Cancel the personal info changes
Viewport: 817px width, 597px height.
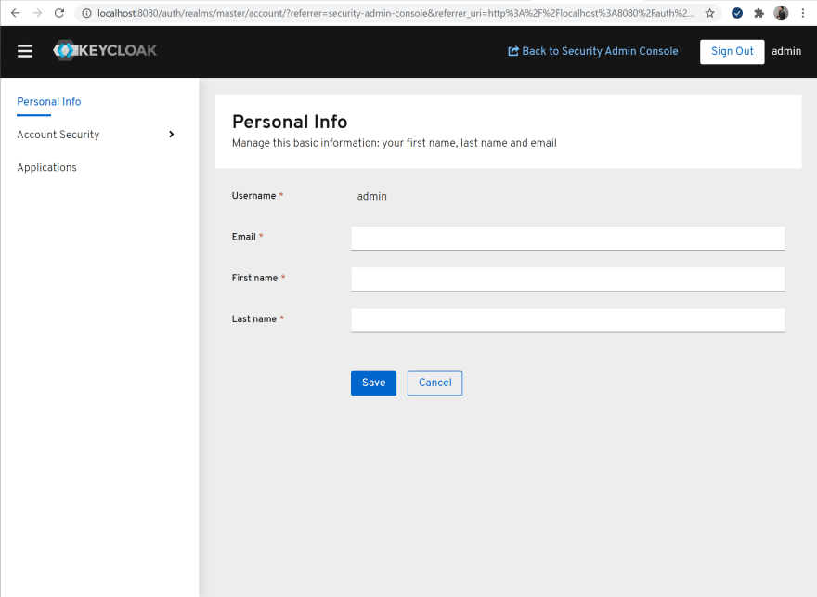(435, 383)
